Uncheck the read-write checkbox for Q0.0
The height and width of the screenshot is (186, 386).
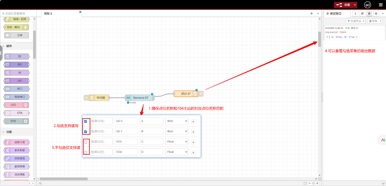(85, 121)
